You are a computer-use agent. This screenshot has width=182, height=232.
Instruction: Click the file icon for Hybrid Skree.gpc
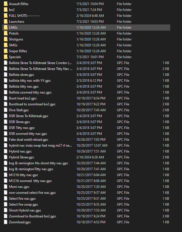point(6,157)
